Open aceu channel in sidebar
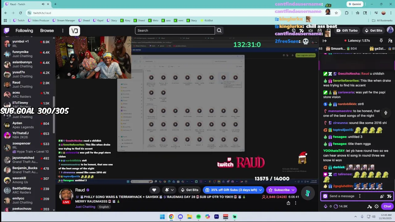Viewport: 395px width, 222px height. [x=27, y=94]
